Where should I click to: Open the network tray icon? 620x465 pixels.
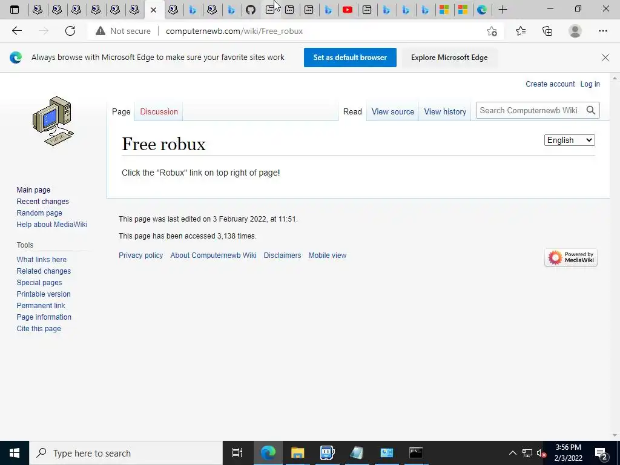coord(527,453)
